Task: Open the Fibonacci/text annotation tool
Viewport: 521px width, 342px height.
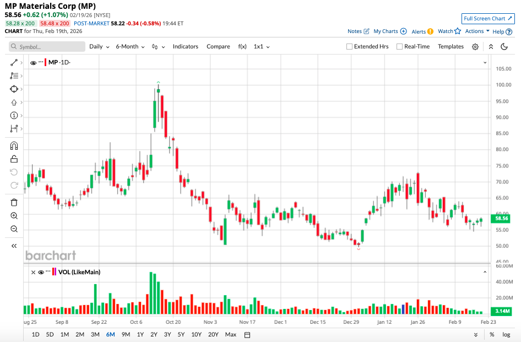Action: (14, 76)
